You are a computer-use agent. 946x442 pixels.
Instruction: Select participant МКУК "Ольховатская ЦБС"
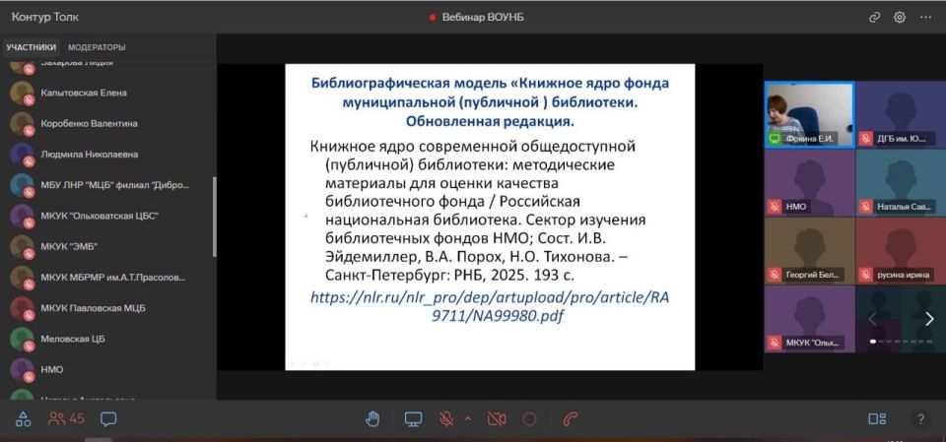(107, 216)
